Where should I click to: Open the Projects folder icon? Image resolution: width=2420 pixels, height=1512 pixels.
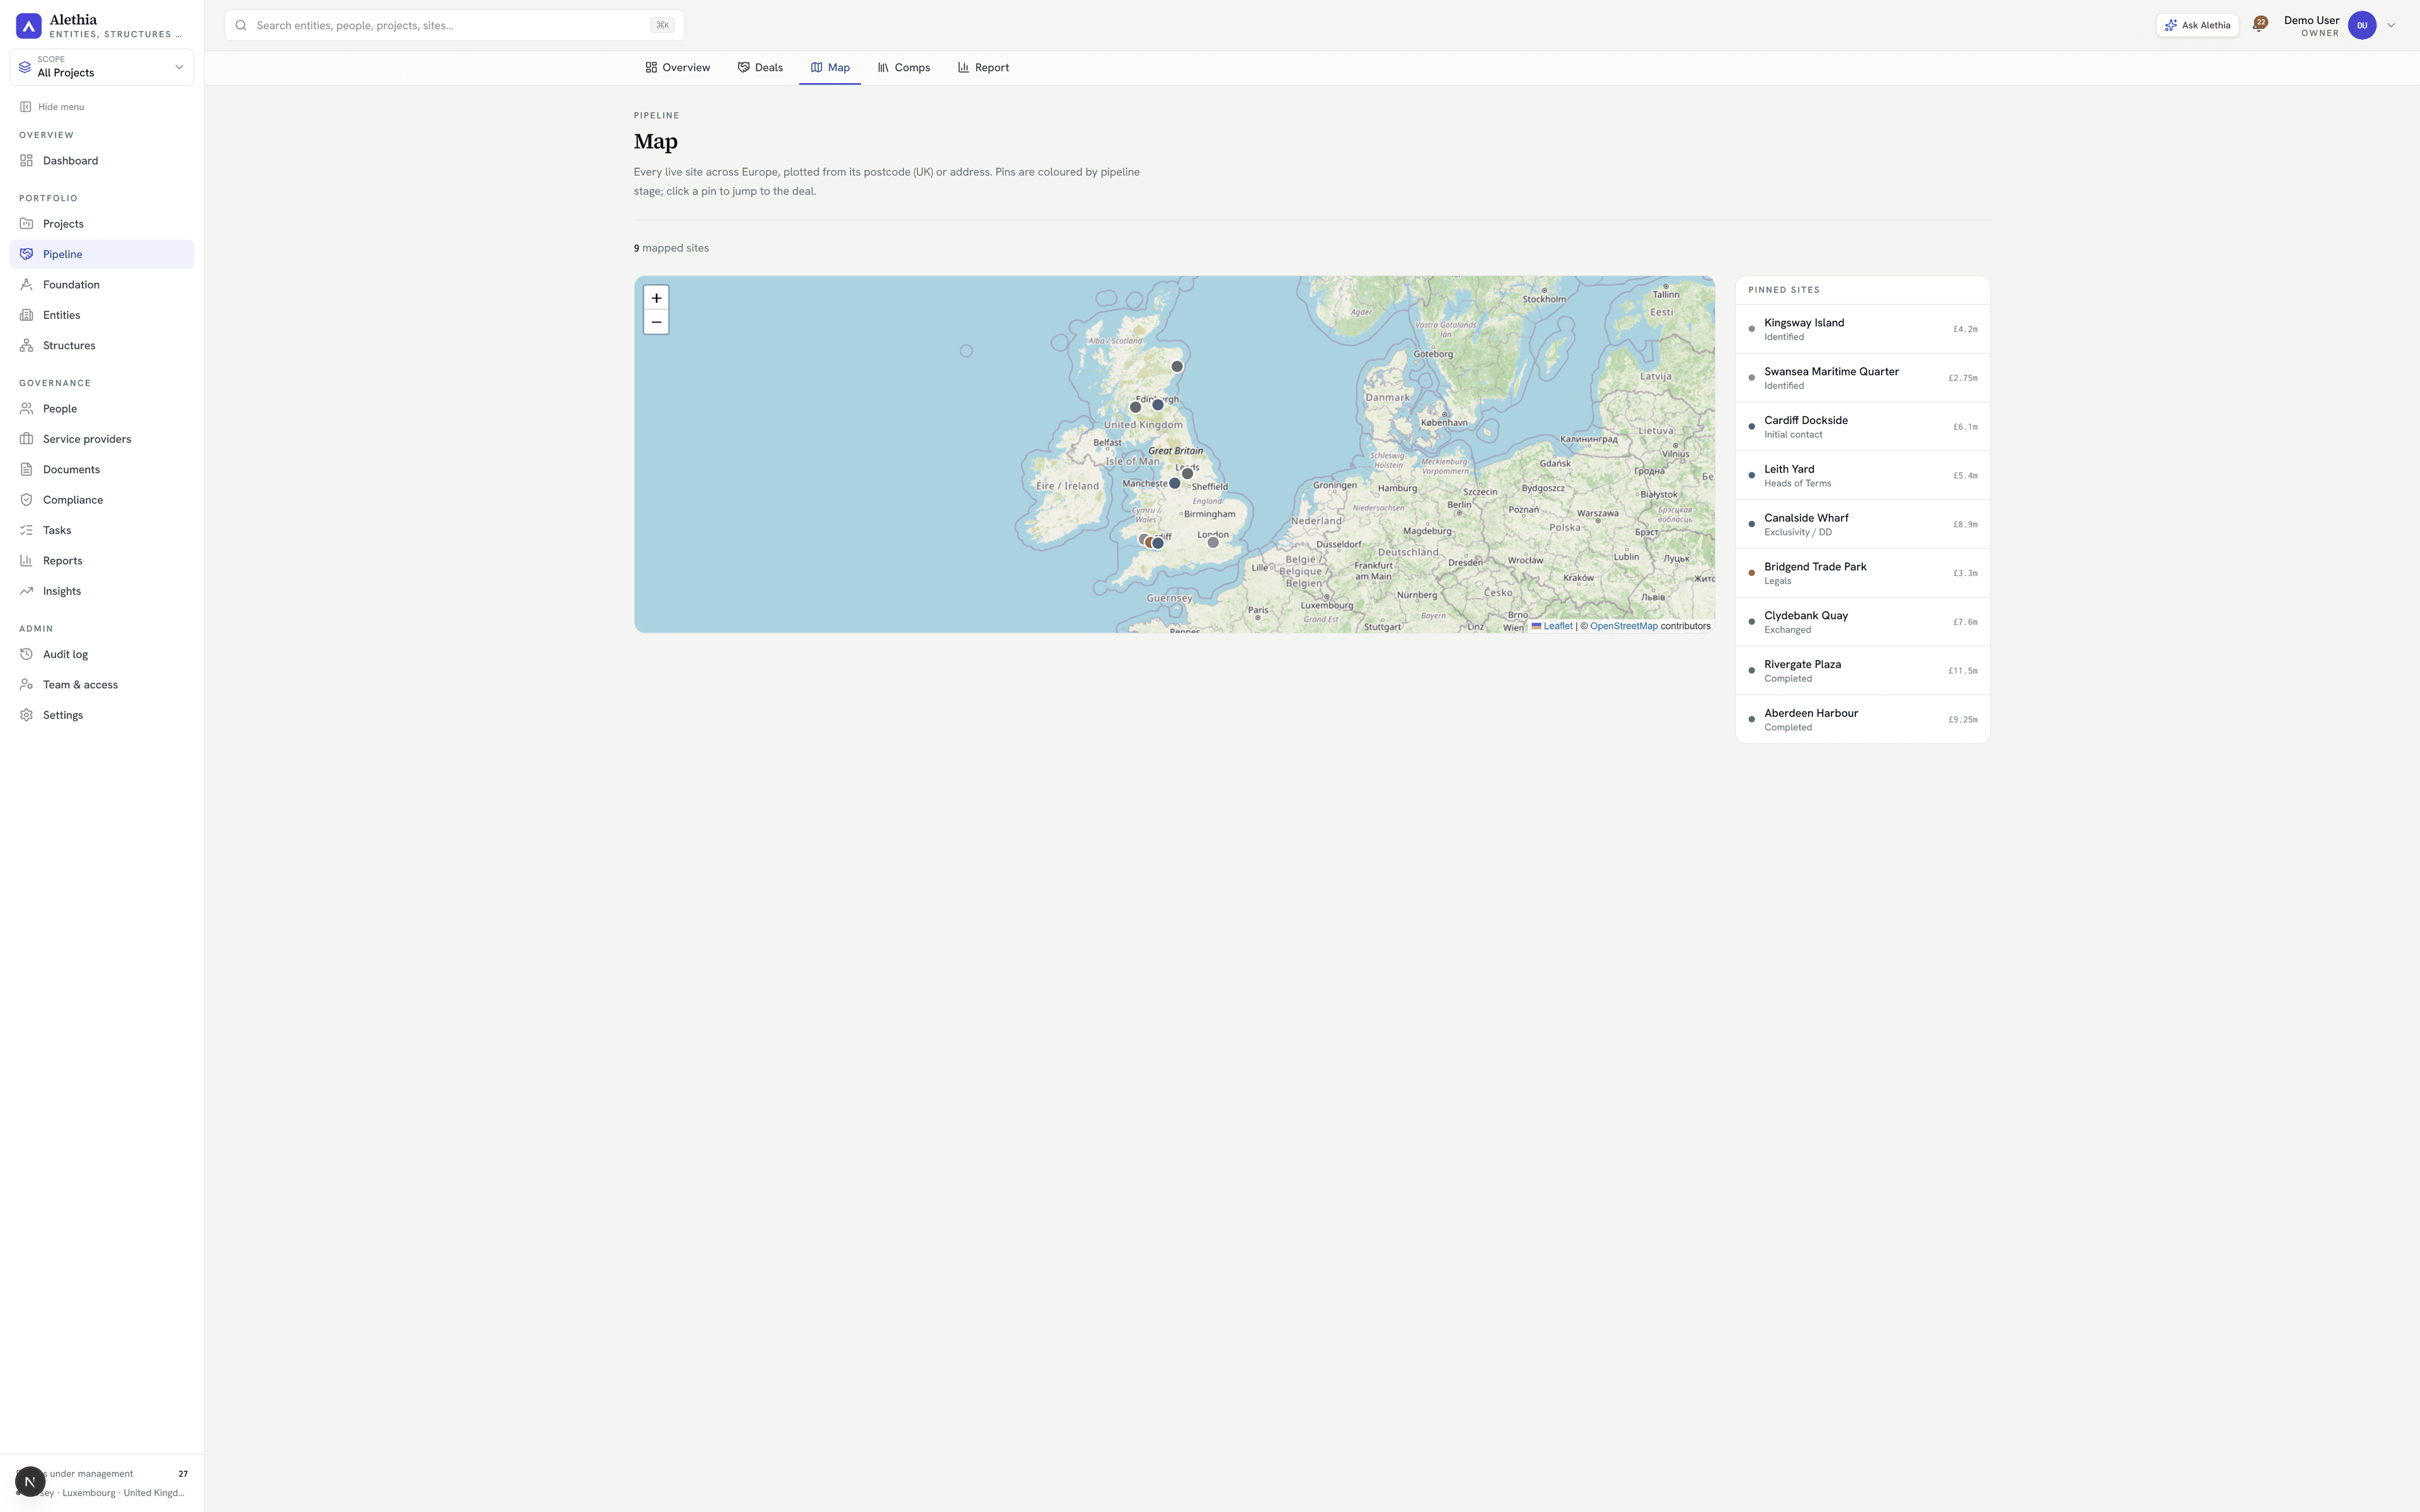(27, 224)
